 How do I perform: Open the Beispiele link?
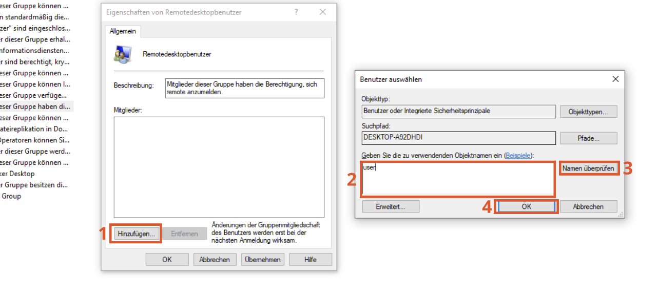518,155
